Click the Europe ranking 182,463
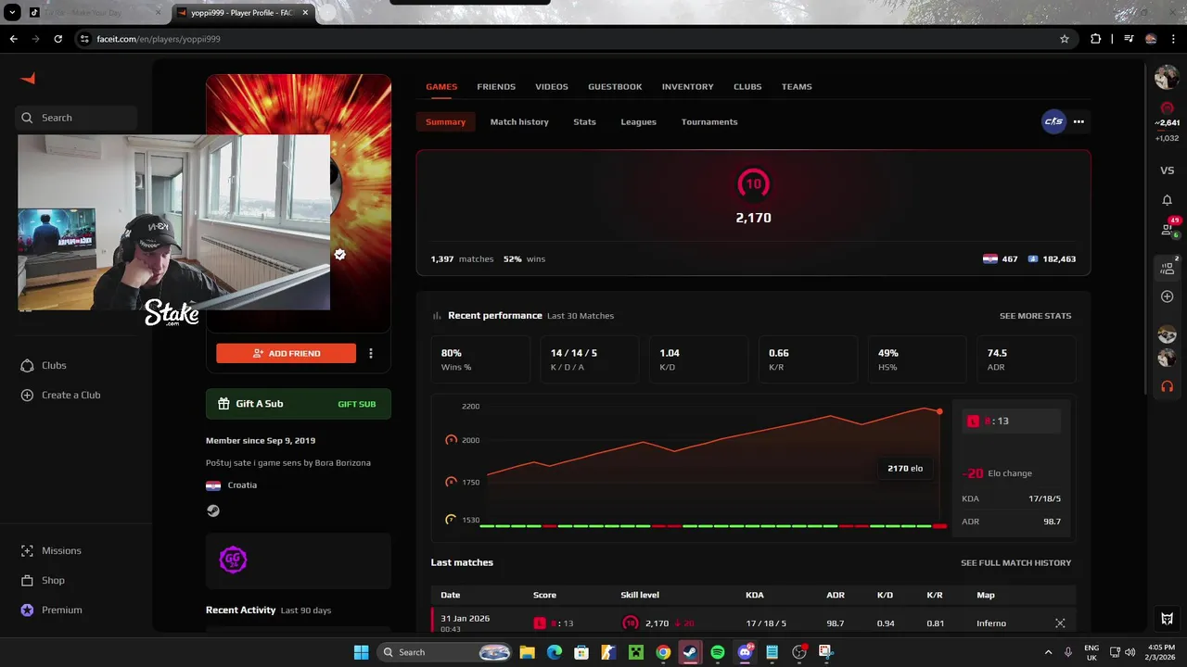The image size is (1187, 667). (1053, 259)
